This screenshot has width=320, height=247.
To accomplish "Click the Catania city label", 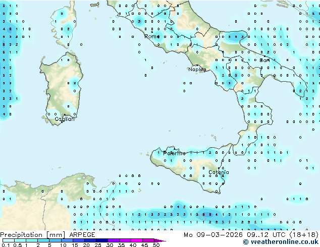I will pos(219,172).
